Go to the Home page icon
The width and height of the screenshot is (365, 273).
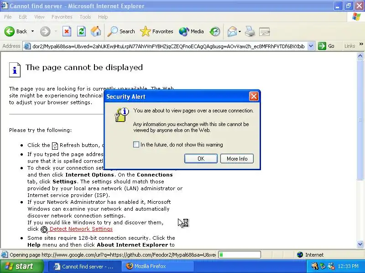coord(96,31)
